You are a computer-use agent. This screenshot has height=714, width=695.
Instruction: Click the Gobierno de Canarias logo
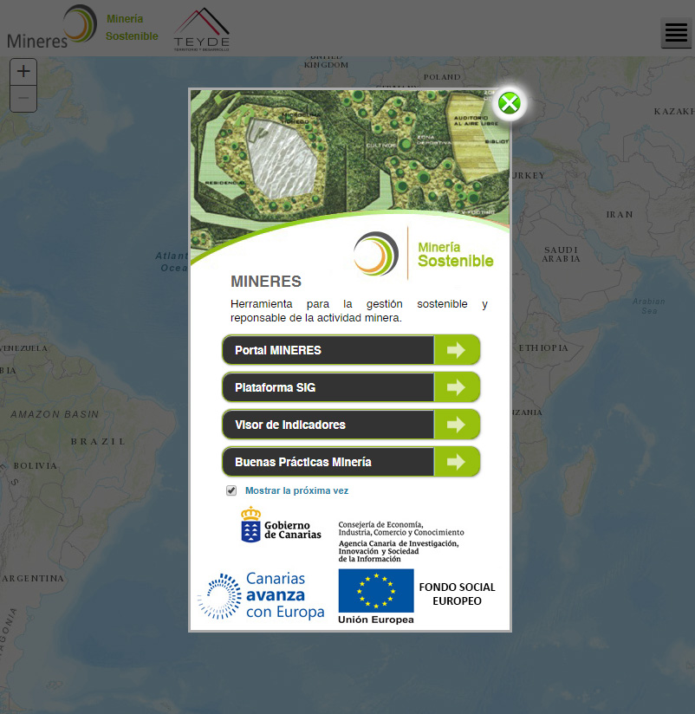point(280,525)
